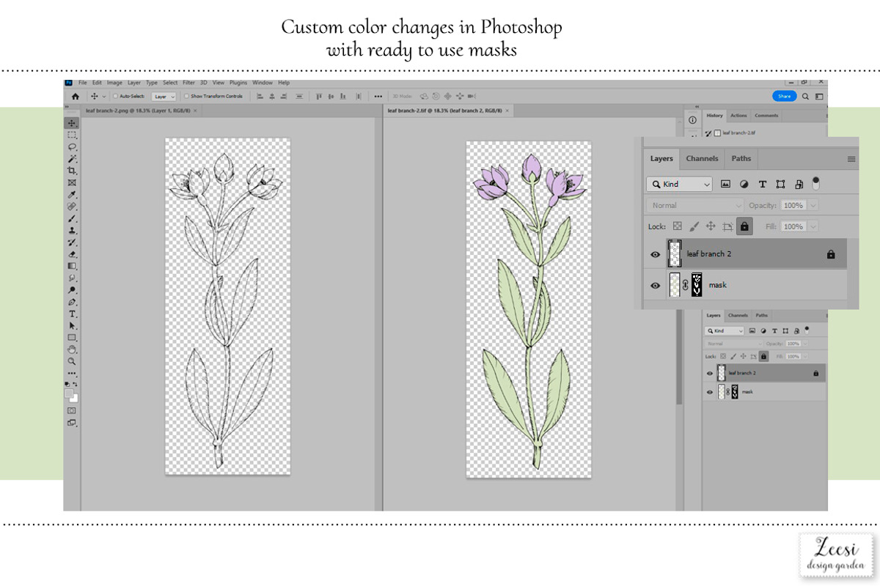Image resolution: width=880 pixels, height=586 pixels.
Task: Select the Brush tool in the toolbox
Action: point(72,218)
